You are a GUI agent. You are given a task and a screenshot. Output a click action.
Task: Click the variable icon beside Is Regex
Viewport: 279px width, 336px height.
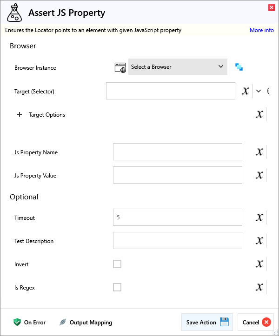click(259, 287)
